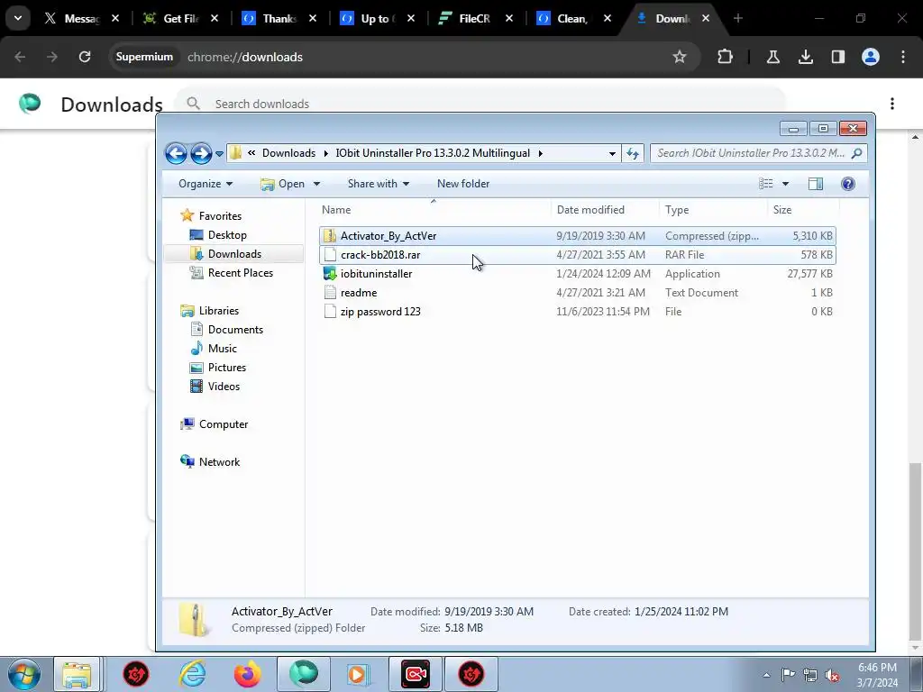Switch to the X Messages browser tab
923x692 pixels.
click(x=80, y=19)
